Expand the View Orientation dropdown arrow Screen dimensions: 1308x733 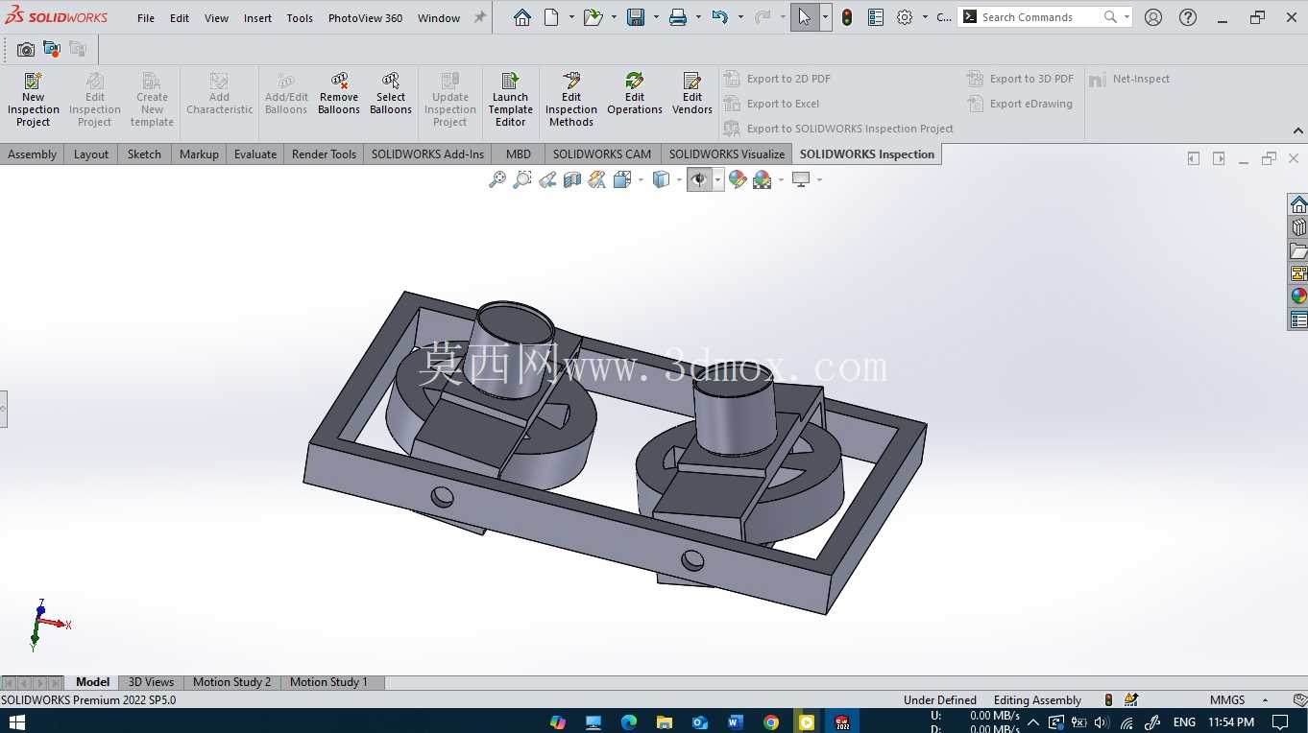pos(641,180)
